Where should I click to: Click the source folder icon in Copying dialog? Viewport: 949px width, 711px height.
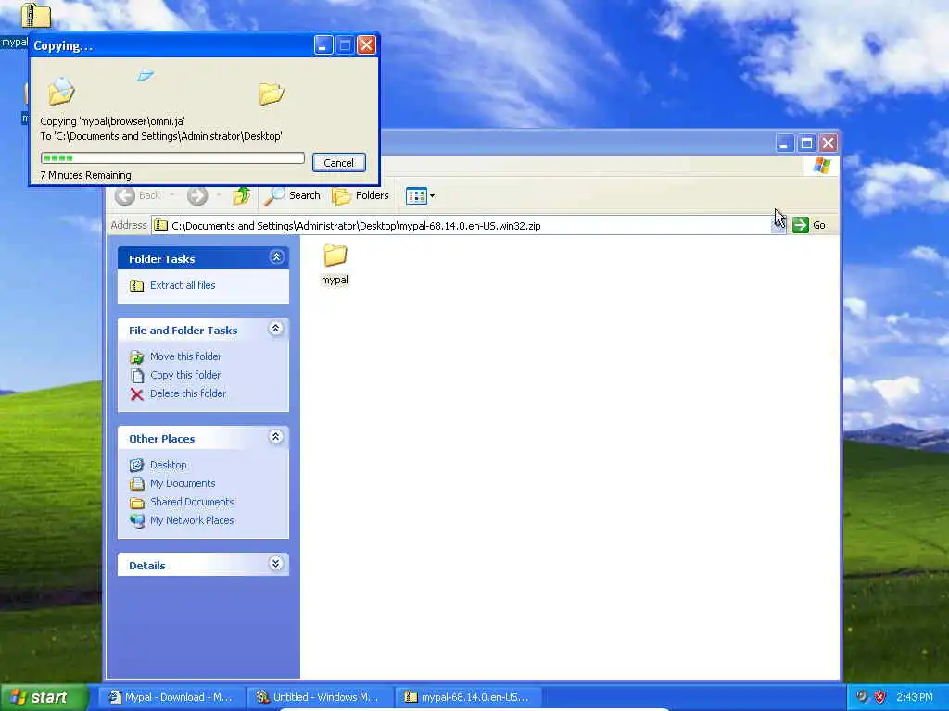click(x=60, y=92)
